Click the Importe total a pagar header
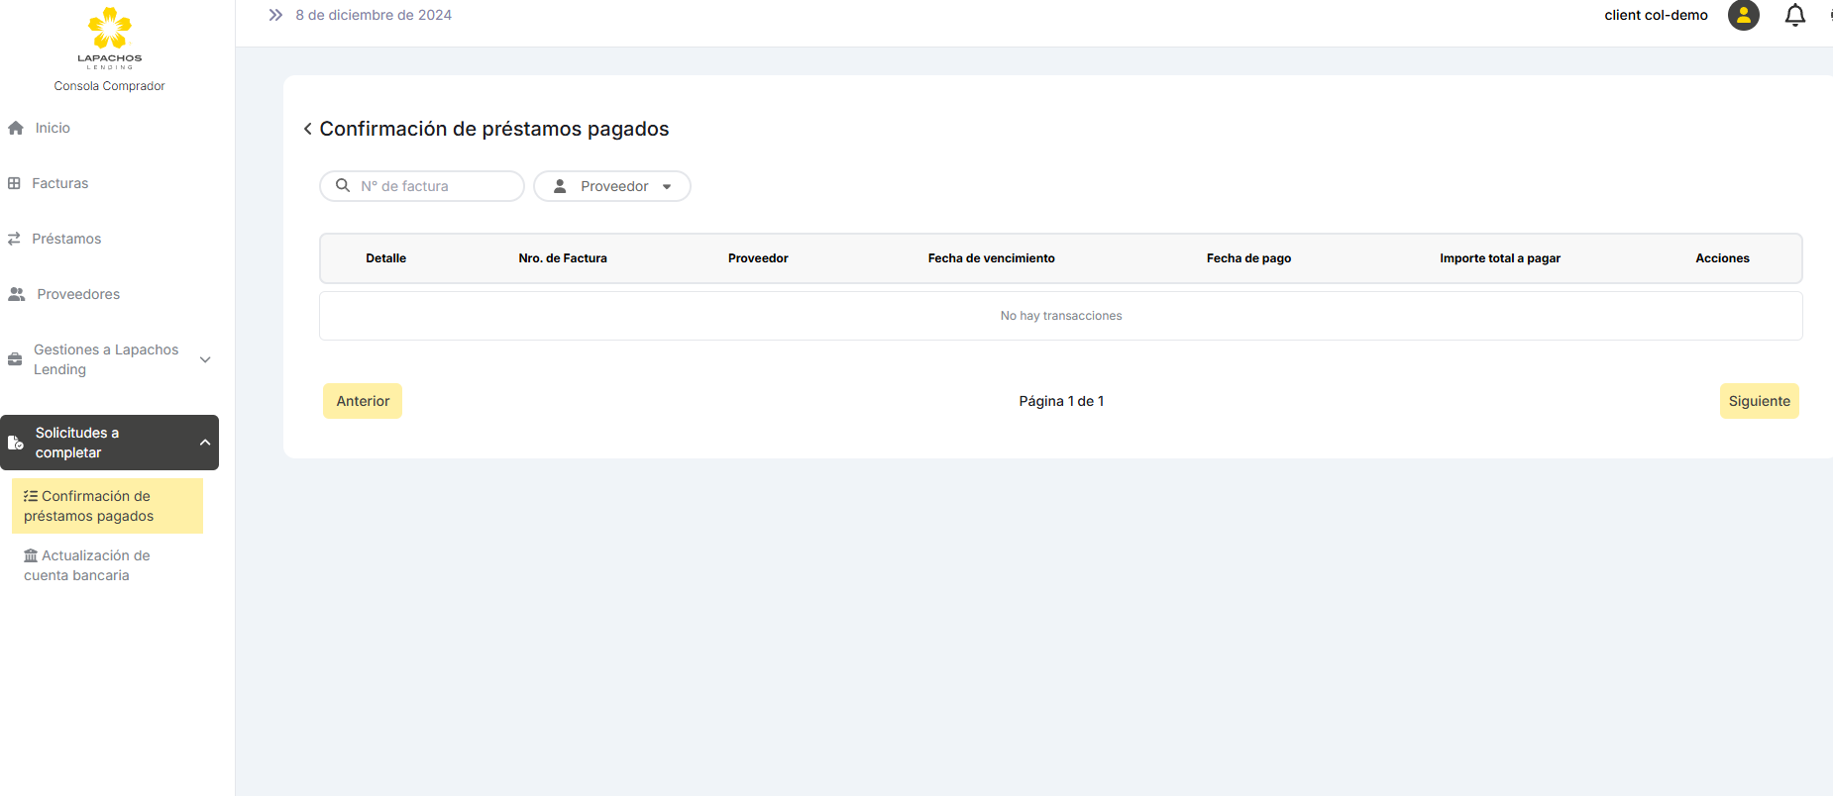 [1499, 258]
